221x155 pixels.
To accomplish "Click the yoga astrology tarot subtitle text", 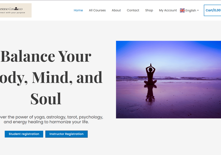I will click(x=52, y=120).
